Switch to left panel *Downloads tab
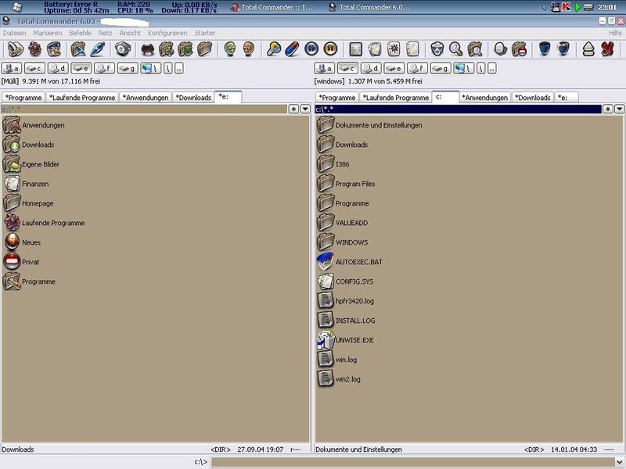 click(193, 98)
